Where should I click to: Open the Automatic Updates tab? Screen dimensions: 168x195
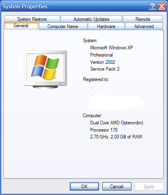coord(91,19)
